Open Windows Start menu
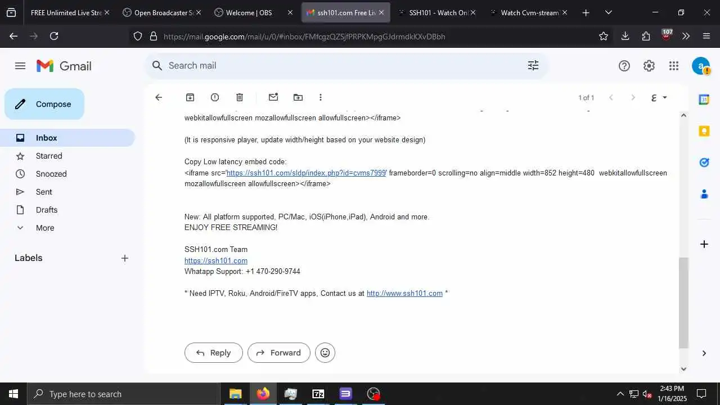 [13, 394]
